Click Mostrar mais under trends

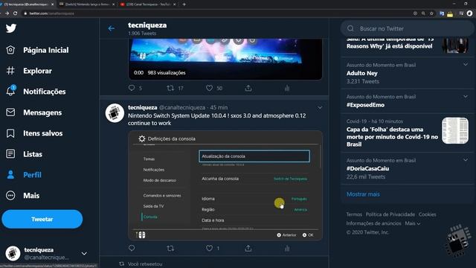coord(363,194)
